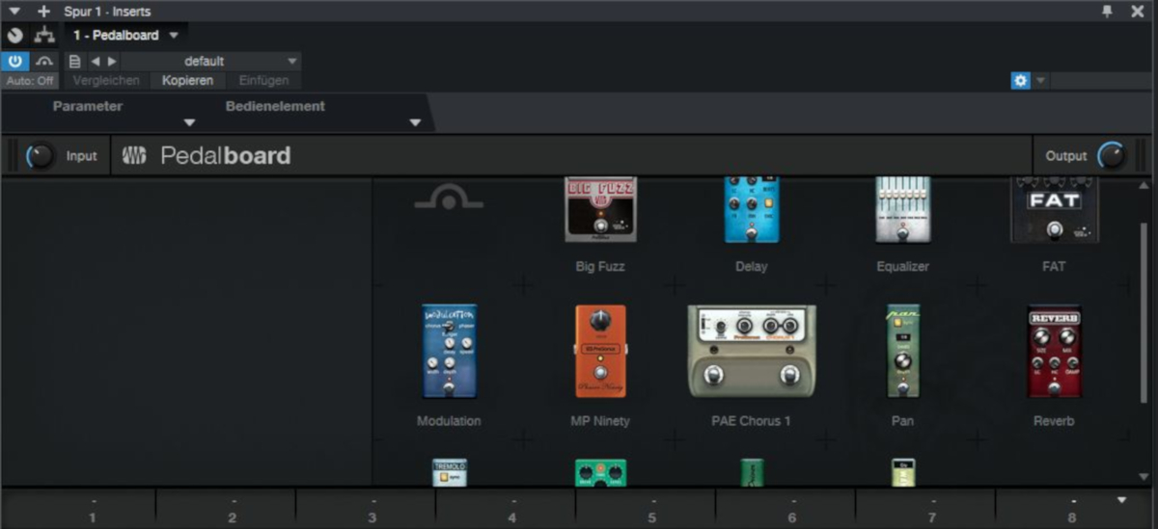The image size is (1158, 529).
Task: Choose the Pan pedal
Action: [x=903, y=351]
